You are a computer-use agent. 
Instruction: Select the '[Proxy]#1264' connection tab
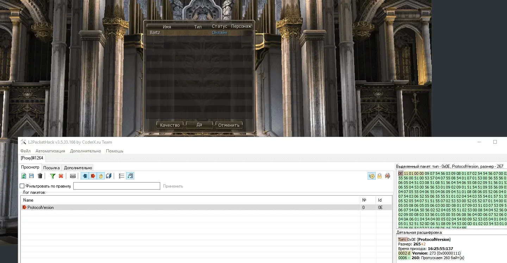click(x=32, y=158)
